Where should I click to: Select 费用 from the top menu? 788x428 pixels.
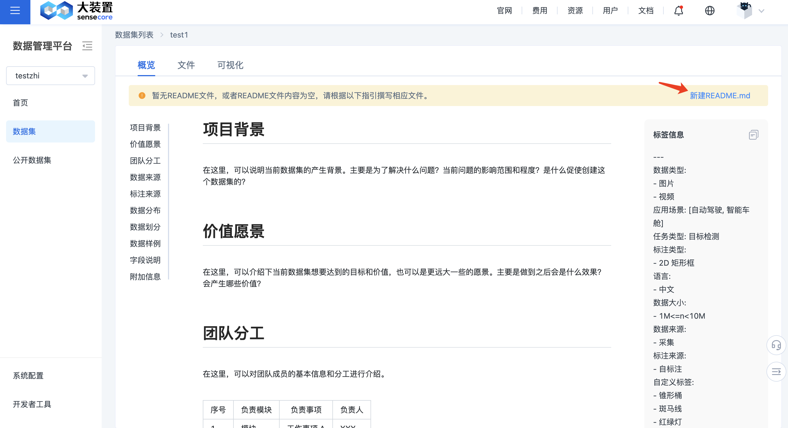click(x=539, y=10)
